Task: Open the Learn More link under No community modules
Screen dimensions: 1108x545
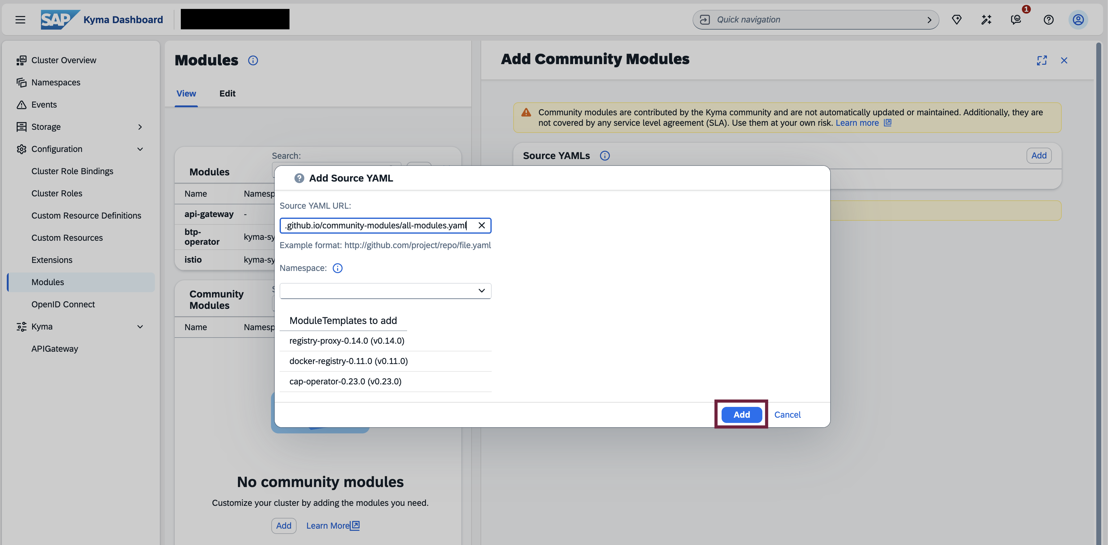Action: [328, 525]
